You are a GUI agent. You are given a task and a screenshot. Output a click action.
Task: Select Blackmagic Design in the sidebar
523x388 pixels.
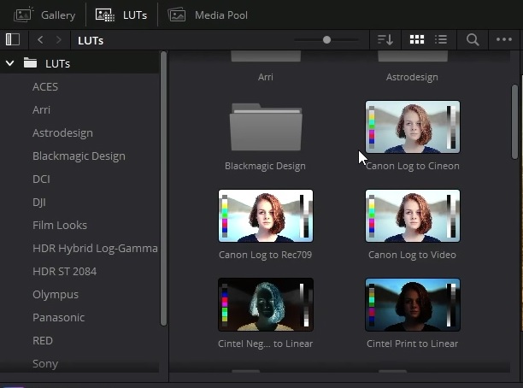(x=79, y=156)
